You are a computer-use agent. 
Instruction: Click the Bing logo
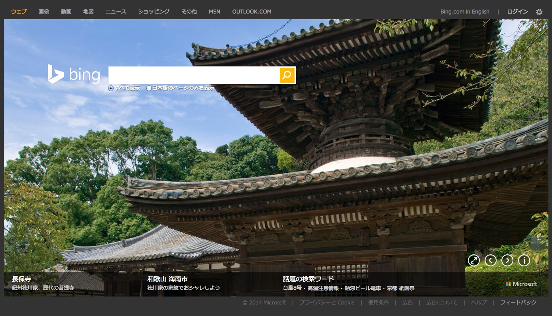74,74
